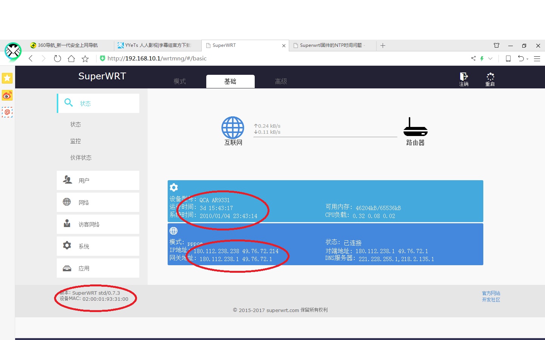Open a new browser tab
The height and width of the screenshot is (340, 545).
pyautogui.click(x=383, y=45)
